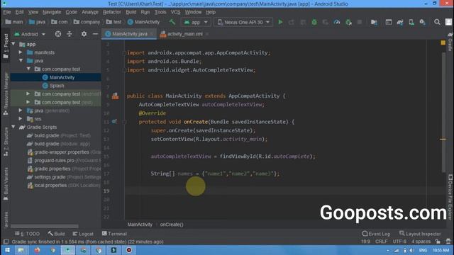Open Project panel settings gear
This screenshot has width=454, height=255.
click(x=84, y=34)
